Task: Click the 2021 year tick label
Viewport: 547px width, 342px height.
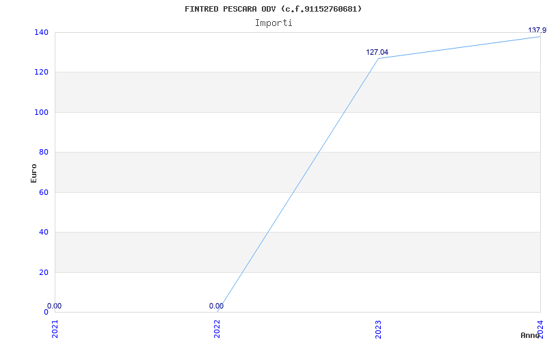Action: click(x=55, y=328)
